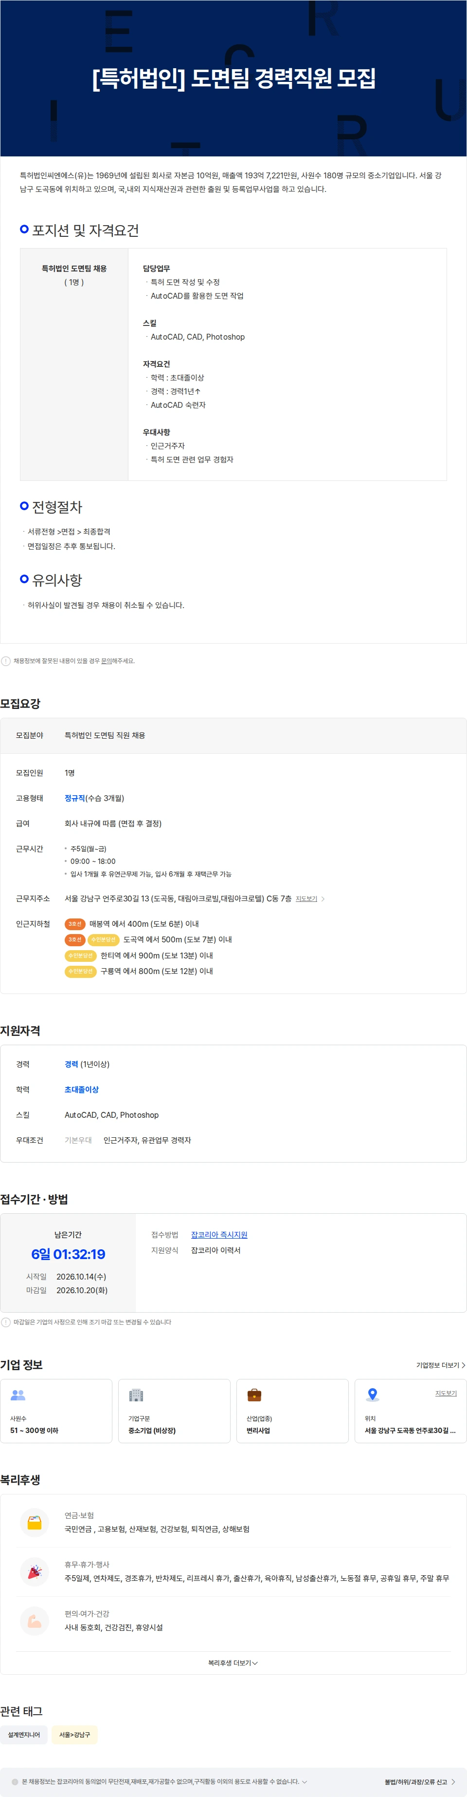Click the 산업(업종) briefcase icon
The width and height of the screenshot is (467, 1797).
255,1395
